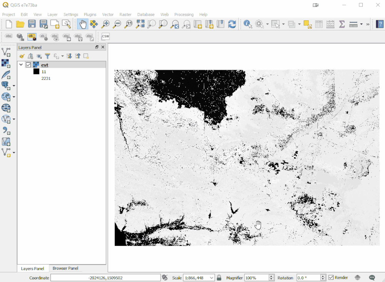Toggle the scale lock icon
Image resolution: width=385 pixels, height=282 pixels.
tap(219, 278)
